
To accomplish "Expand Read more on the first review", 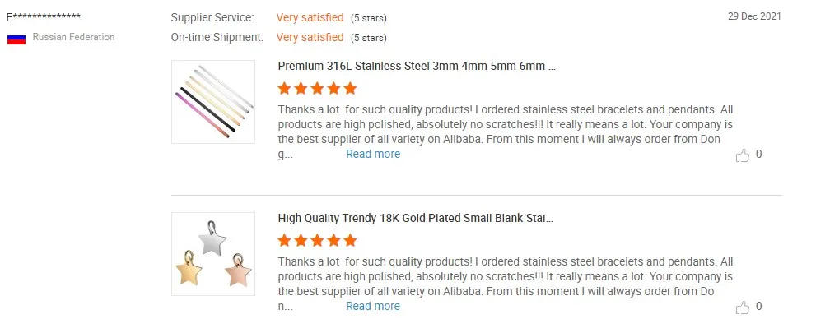I will (373, 154).
